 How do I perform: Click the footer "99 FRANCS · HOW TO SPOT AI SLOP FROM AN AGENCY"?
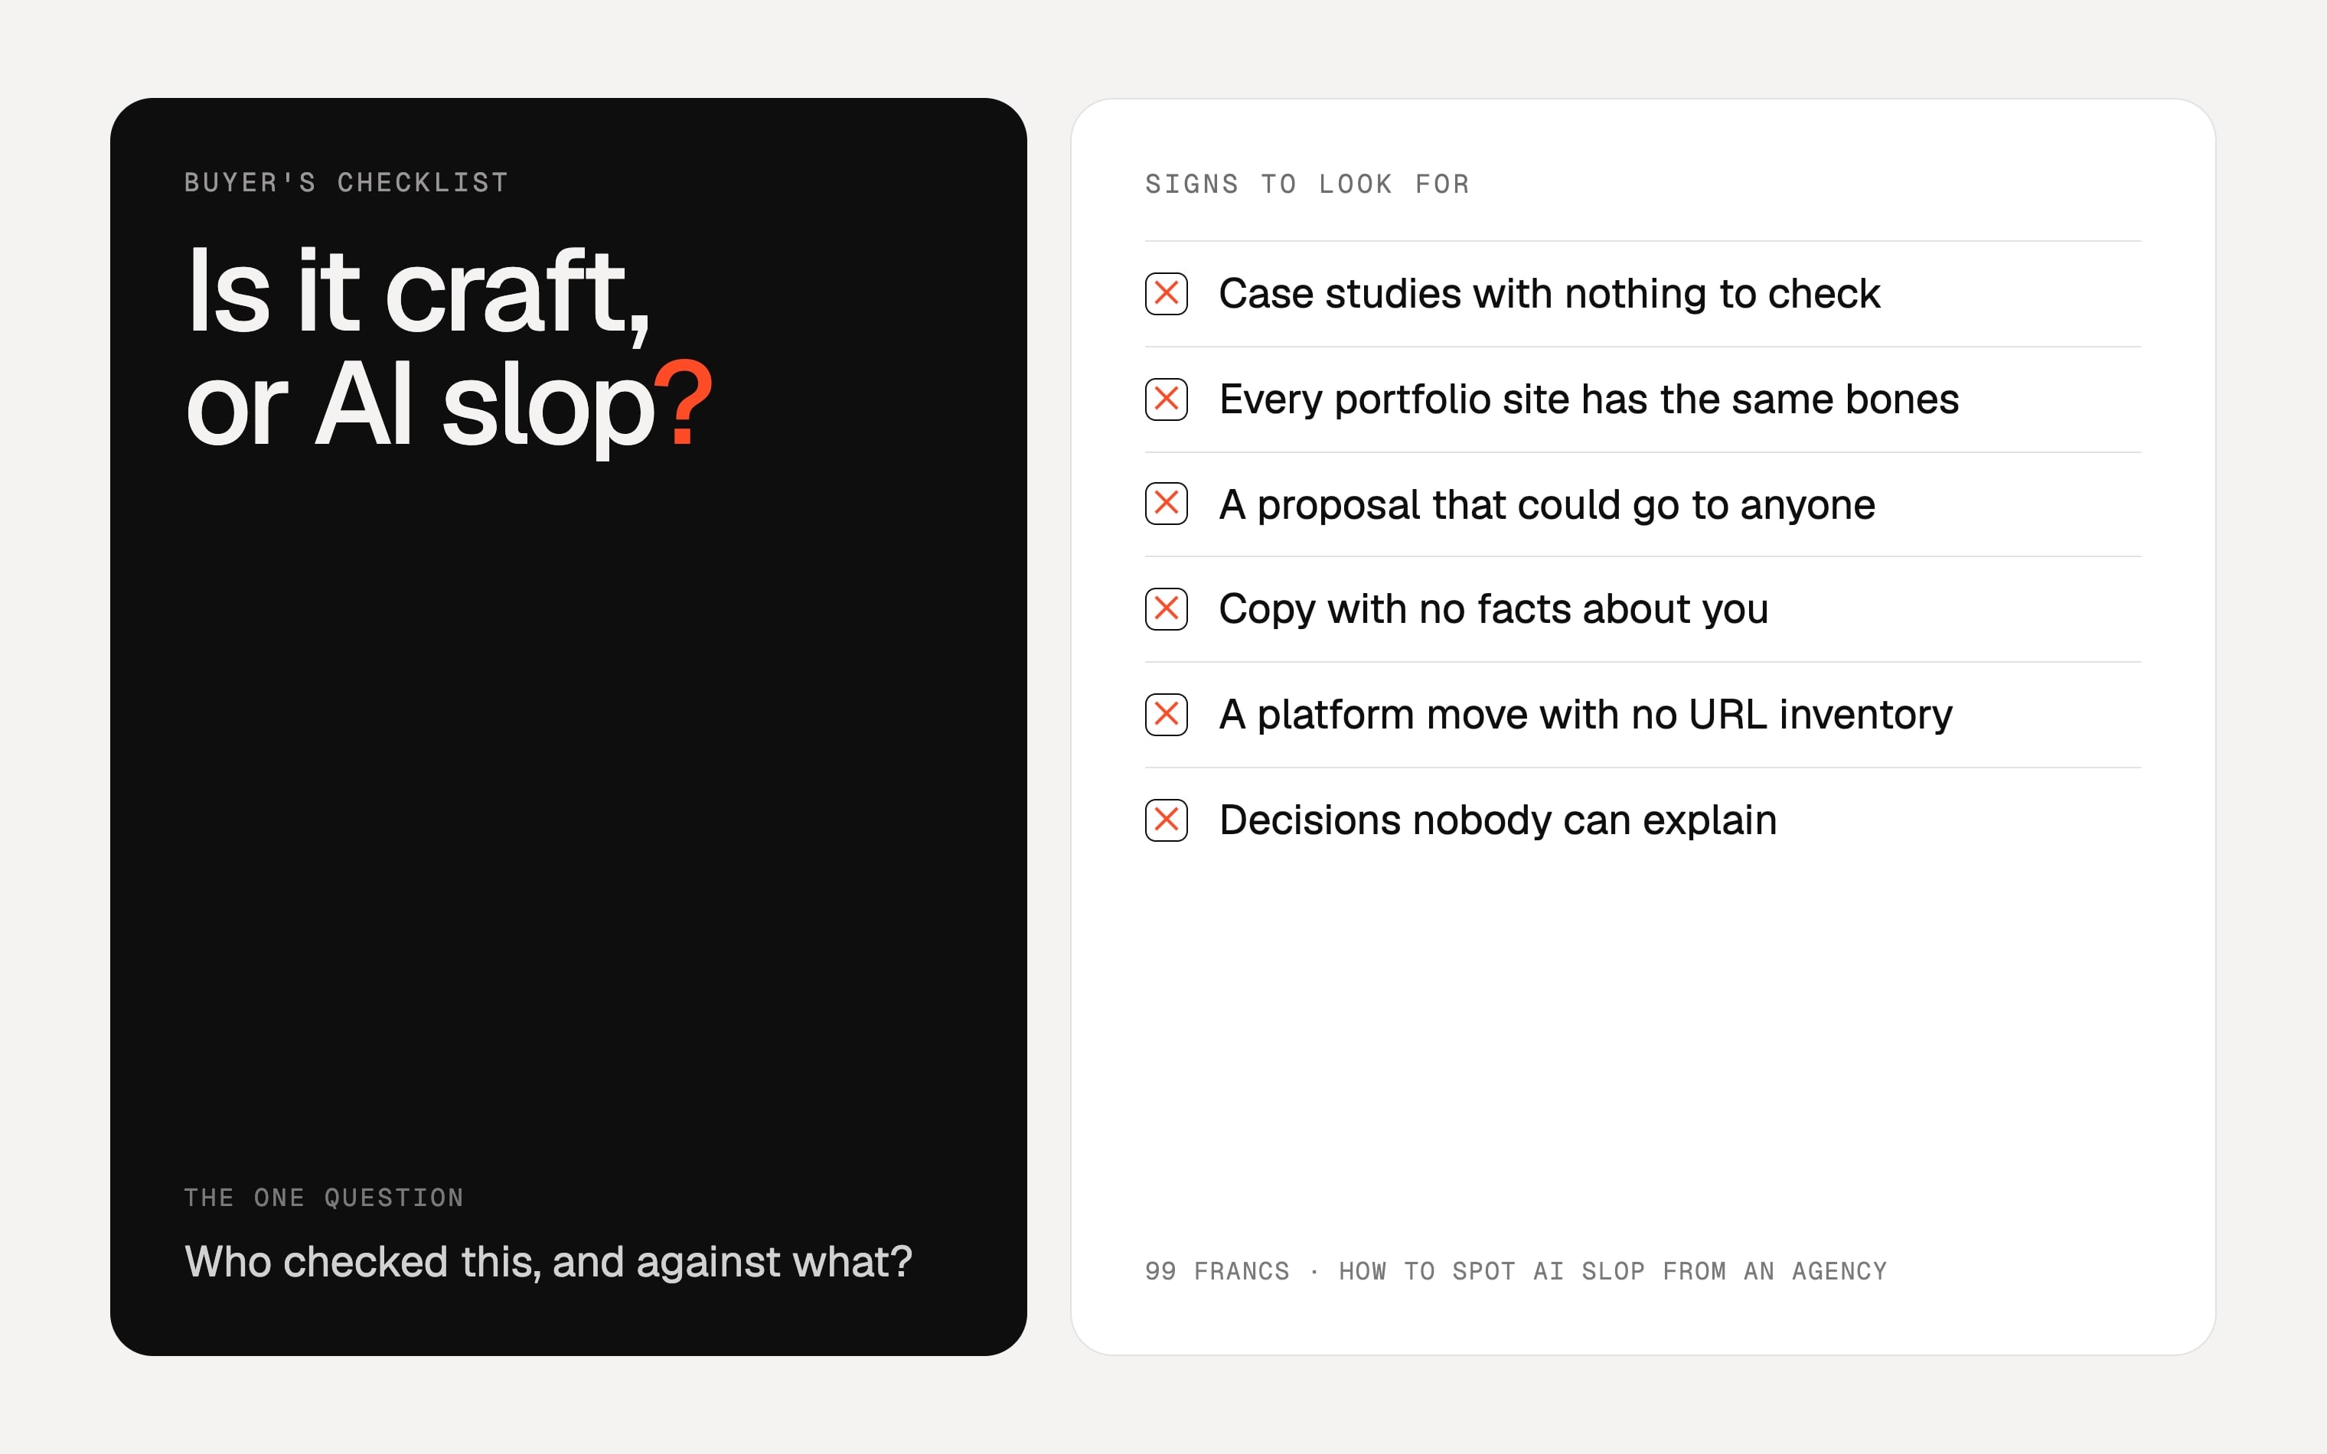(x=1516, y=1271)
